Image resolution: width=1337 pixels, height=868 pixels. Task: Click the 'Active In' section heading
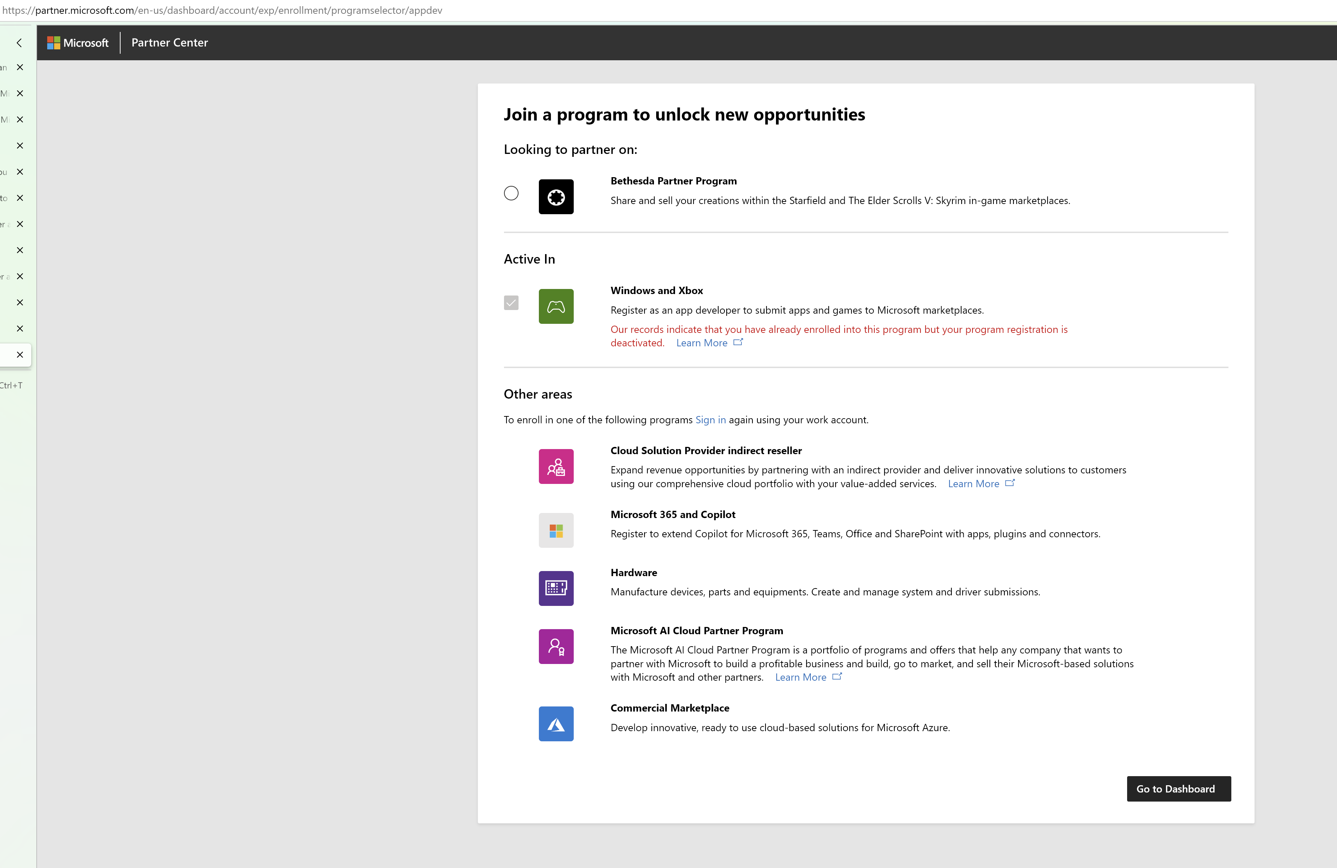(529, 259)
